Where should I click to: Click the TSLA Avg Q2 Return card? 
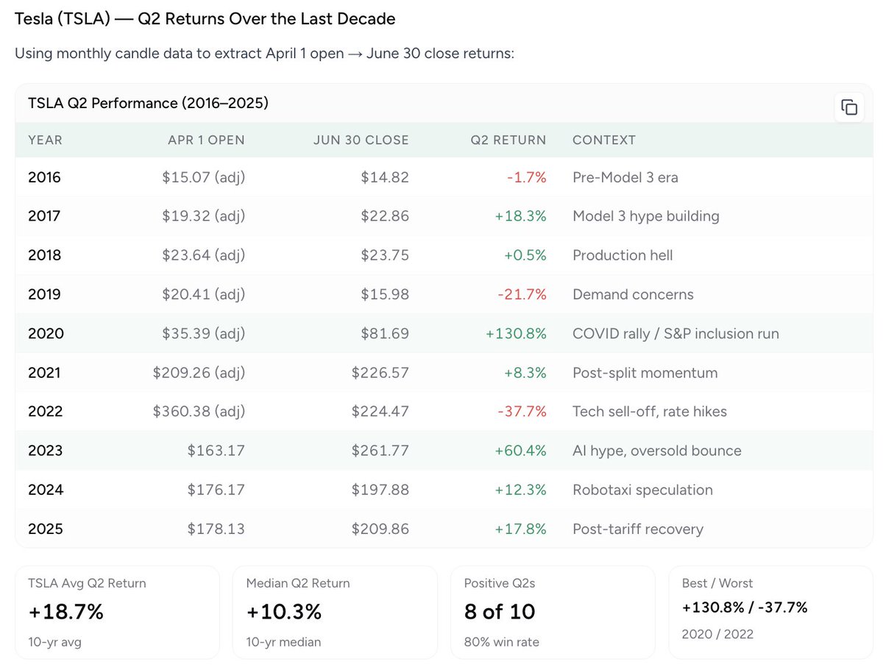click(117, 611)
